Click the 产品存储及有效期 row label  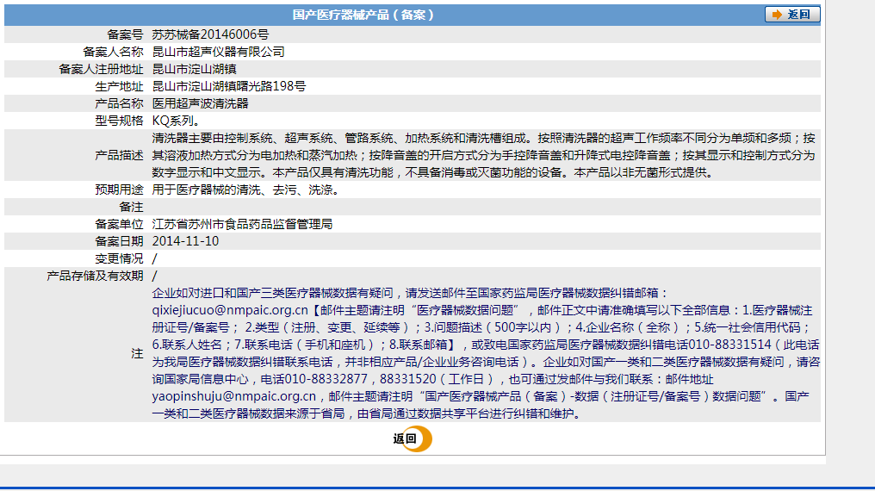click(x=95, y=276)
